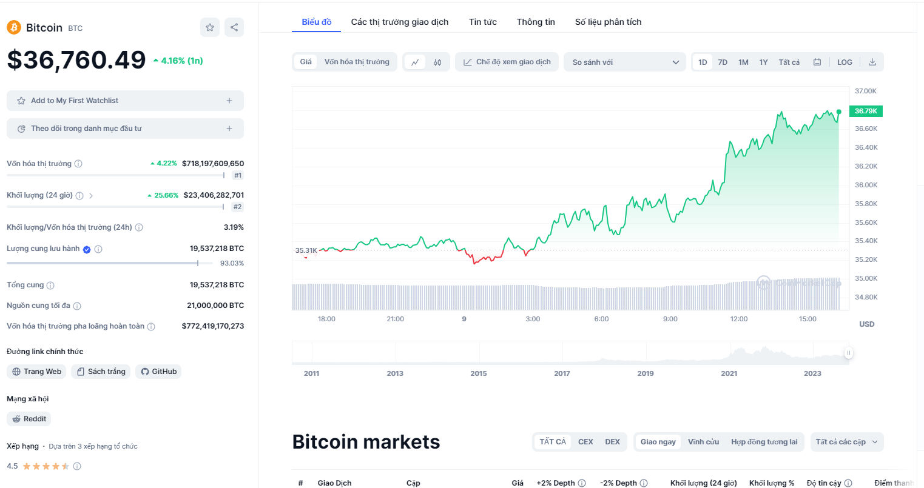The width and height of the screenshot is (924, 488).
Task: Click info icon beside Độ tin cậy column
Action: [x=848, y=483]
